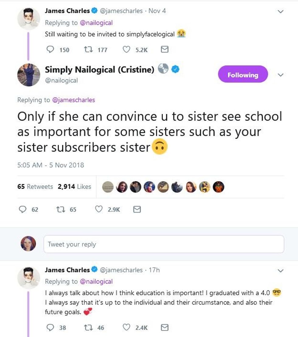The width and height of the screenshot is (298, 337).
Task: Click reply icon showing 62 replies
Action: coord(23,209)
